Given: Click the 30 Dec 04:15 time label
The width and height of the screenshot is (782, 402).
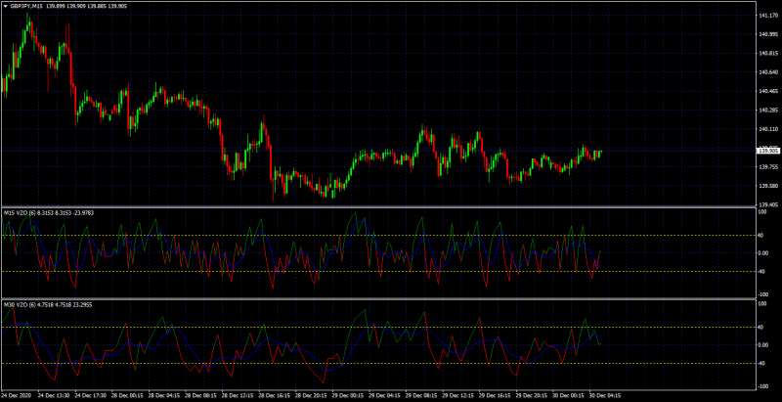Looking at the screenshot, I should click(606, 395).
